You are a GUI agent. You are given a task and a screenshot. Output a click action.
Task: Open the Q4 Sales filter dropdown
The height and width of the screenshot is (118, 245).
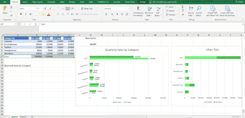pos(73,38)
